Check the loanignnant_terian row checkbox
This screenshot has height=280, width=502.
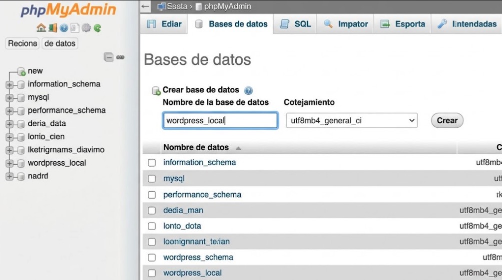tap(152, 242)
